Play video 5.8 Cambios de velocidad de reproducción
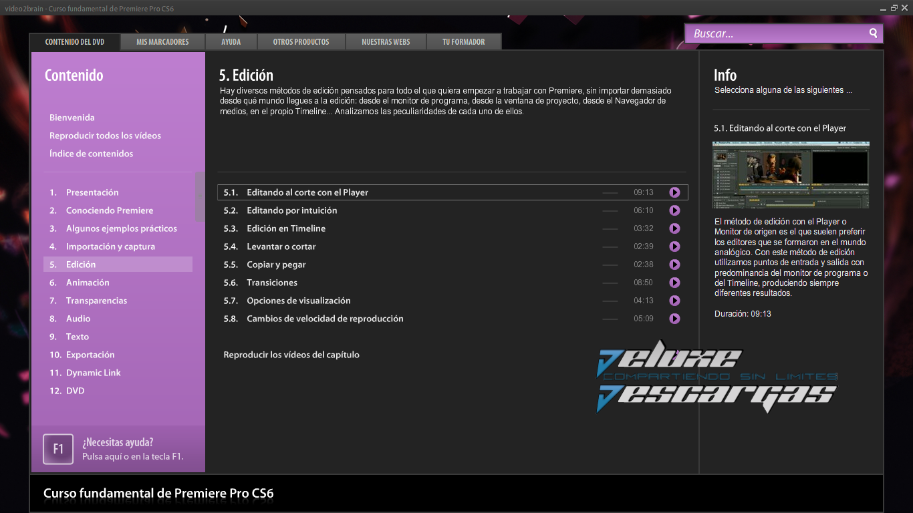Viewport: 913px width, 513px height. click(x=674, y=319)
